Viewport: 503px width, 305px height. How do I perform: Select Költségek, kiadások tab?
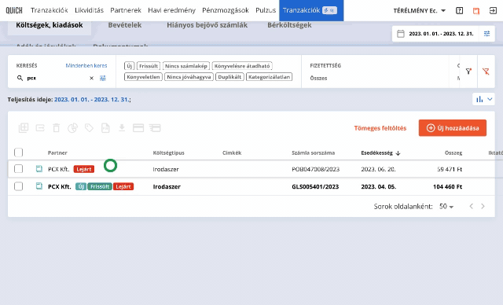pos(50,25)
